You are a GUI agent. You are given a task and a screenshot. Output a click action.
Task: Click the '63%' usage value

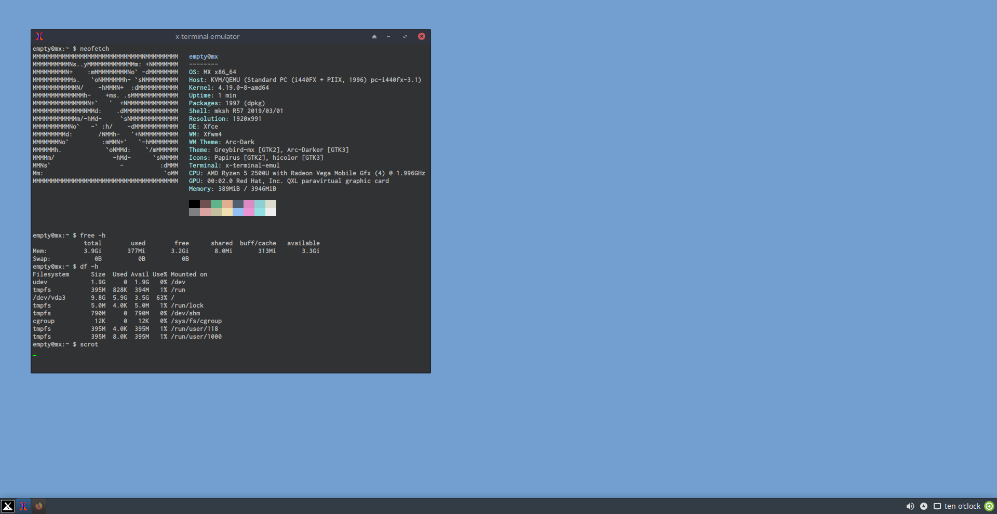tap(161, 298)
